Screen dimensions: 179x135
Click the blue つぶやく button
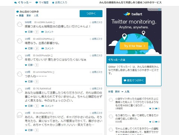[91, 13]
